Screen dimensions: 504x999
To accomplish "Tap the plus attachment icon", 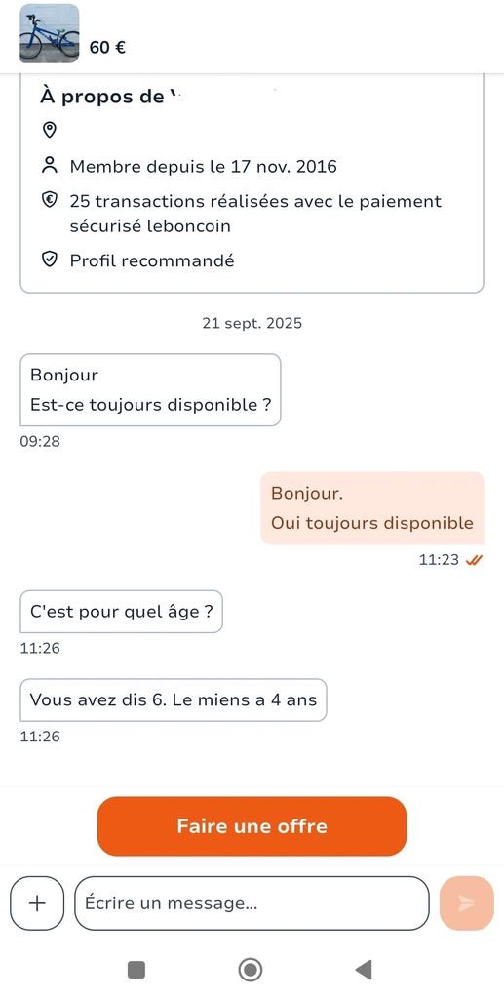I will (x=38, y=903).
